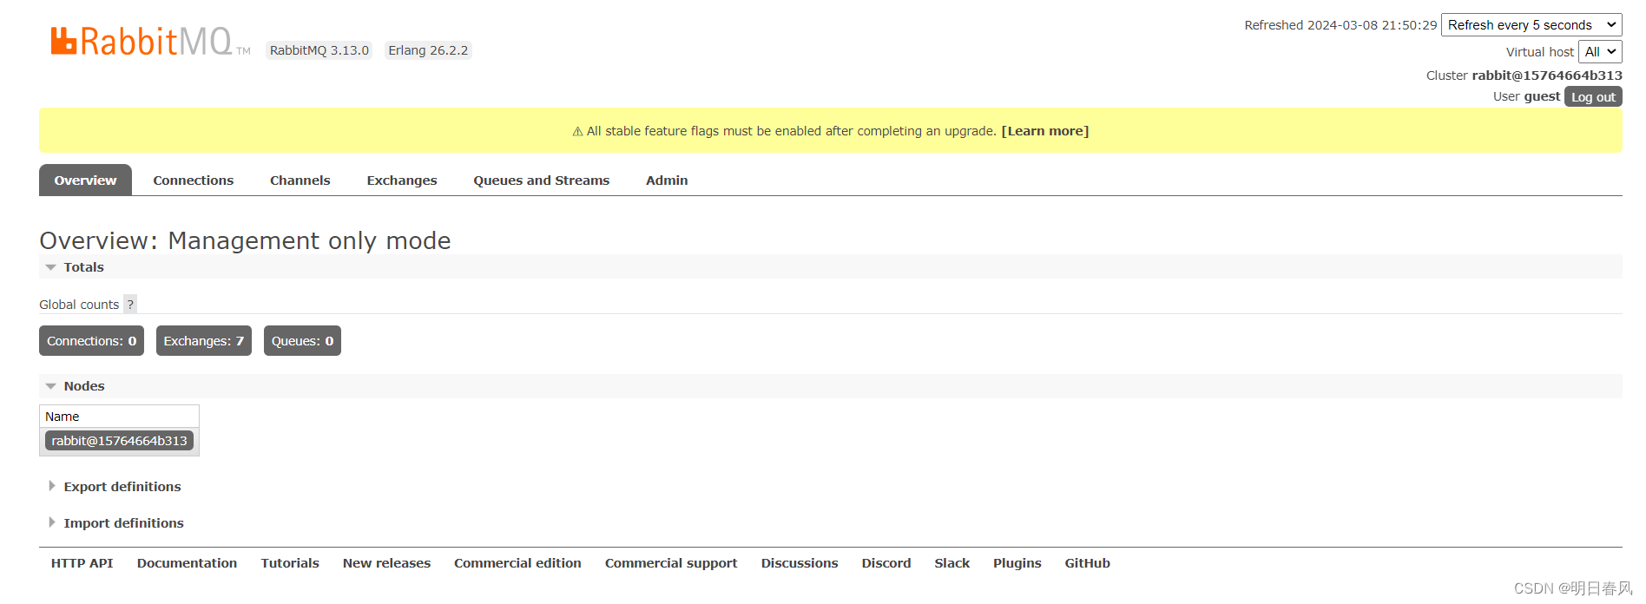Viewport: 1646px width, 604px height.
Task: Open the Commercial edition link
Action: [x=517, y=563]
